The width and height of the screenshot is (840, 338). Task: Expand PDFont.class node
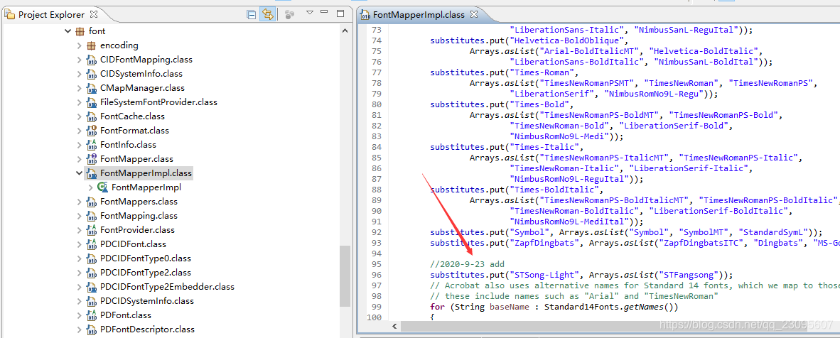[79, 315]
